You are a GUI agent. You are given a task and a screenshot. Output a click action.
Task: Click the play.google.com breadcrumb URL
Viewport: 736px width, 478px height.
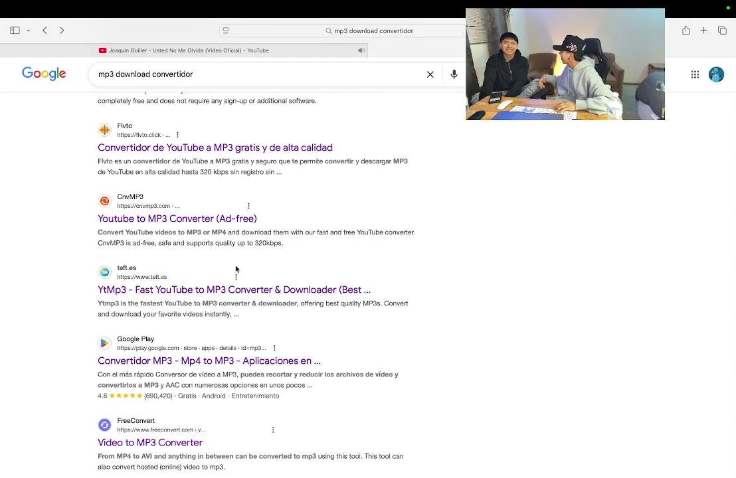coord(191,348)
